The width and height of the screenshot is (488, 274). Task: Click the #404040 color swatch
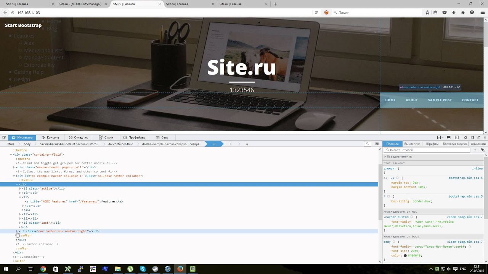405,255
